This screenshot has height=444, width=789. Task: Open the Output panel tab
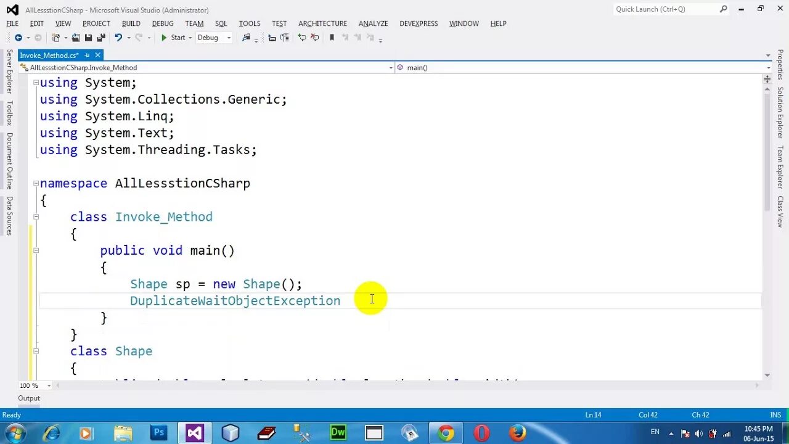click(29, 398)
